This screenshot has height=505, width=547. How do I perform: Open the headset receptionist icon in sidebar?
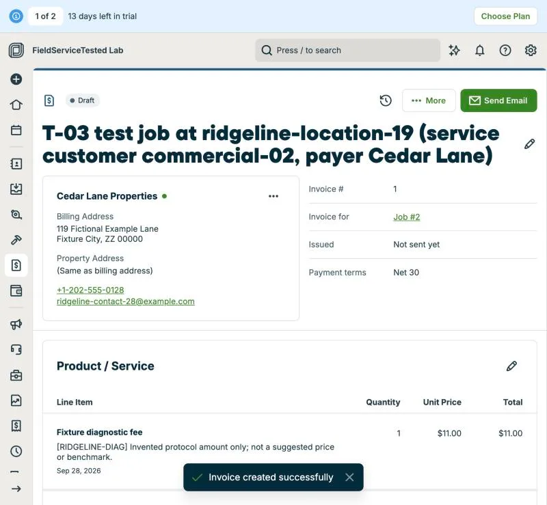coord(16,349)
